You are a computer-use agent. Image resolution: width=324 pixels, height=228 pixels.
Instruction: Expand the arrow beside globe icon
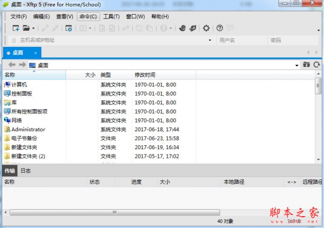(171, 28)
